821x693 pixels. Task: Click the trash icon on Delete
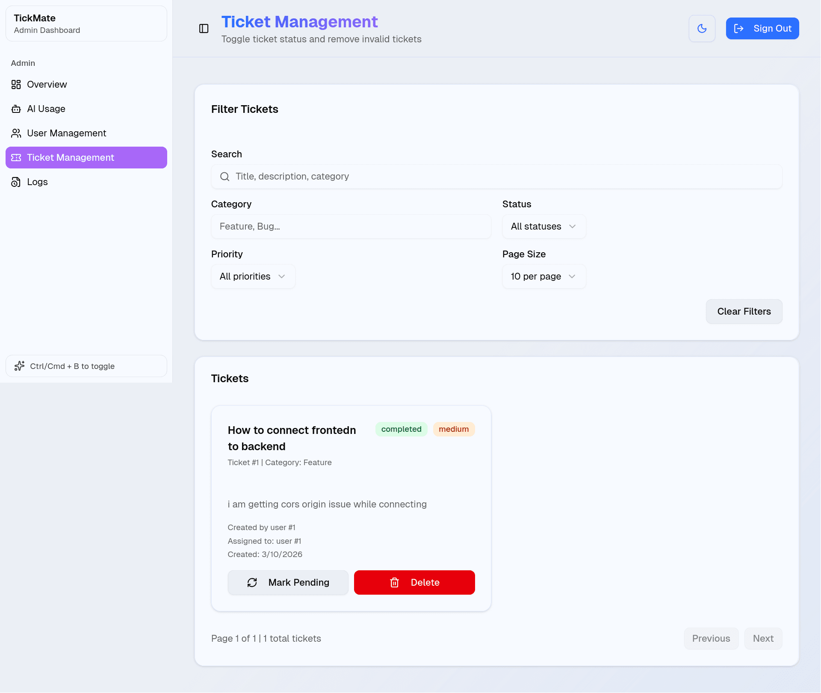coord(394,583)
